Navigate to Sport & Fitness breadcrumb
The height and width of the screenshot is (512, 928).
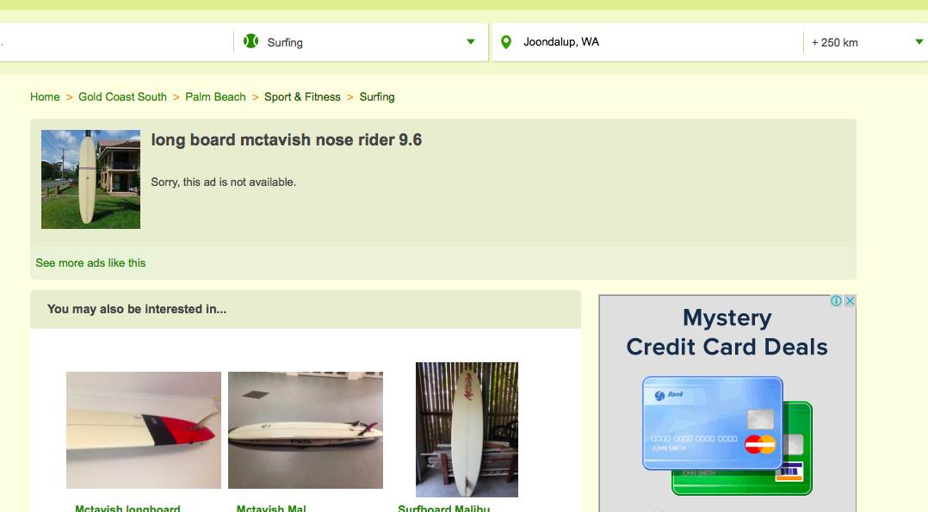coord(302,96)
